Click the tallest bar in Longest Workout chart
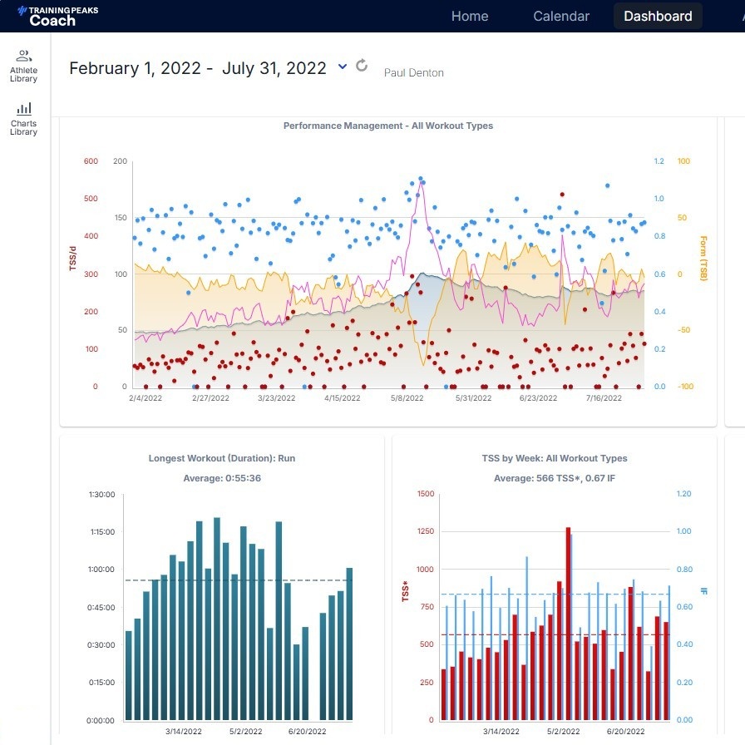 coord(217,619)
